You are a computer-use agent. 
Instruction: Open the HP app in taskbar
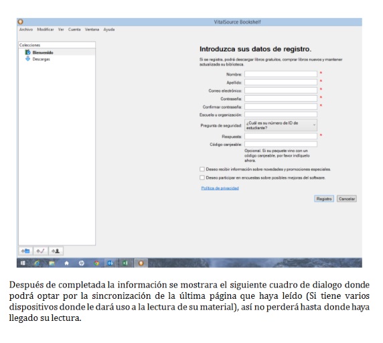(x=81, y=263)
